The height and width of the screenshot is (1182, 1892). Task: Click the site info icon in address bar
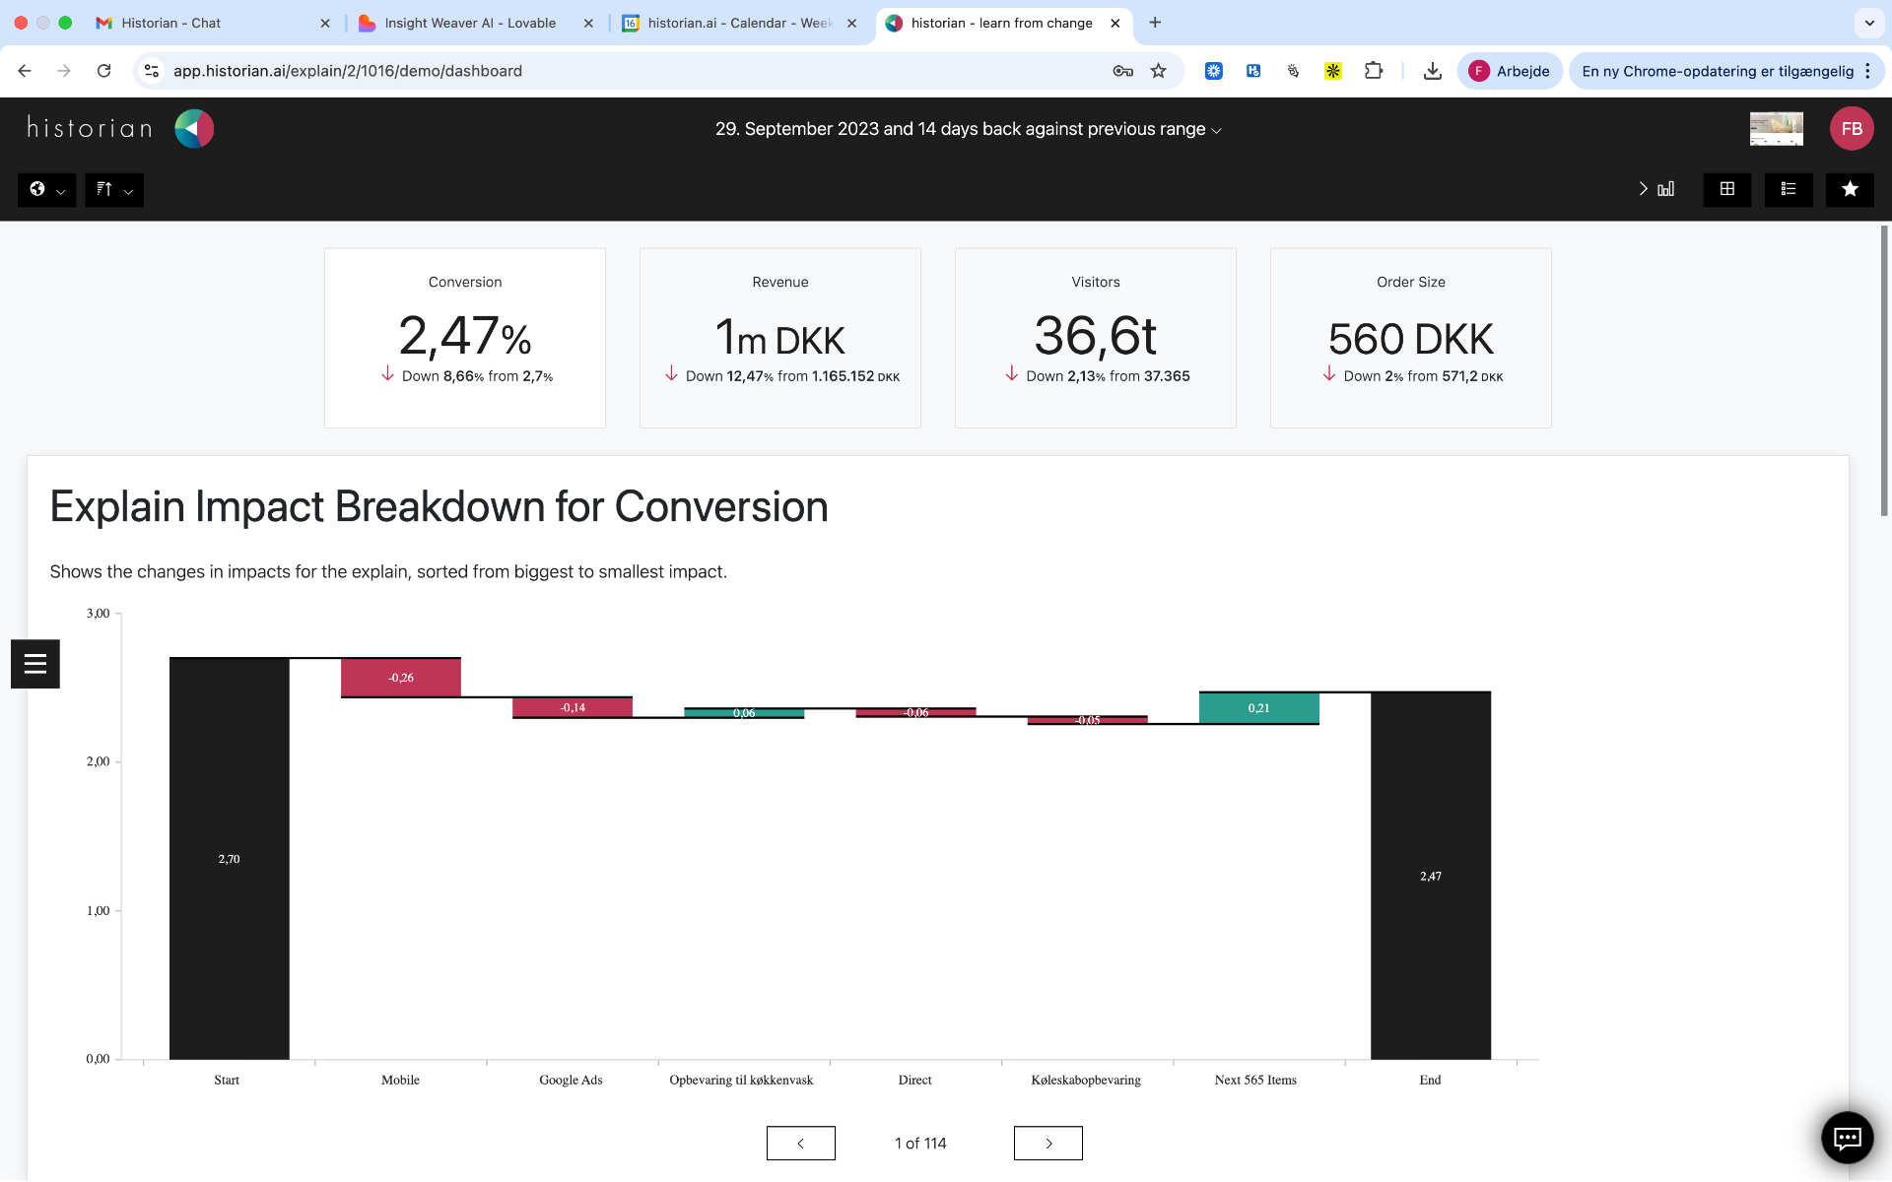(x=152, y=71)
